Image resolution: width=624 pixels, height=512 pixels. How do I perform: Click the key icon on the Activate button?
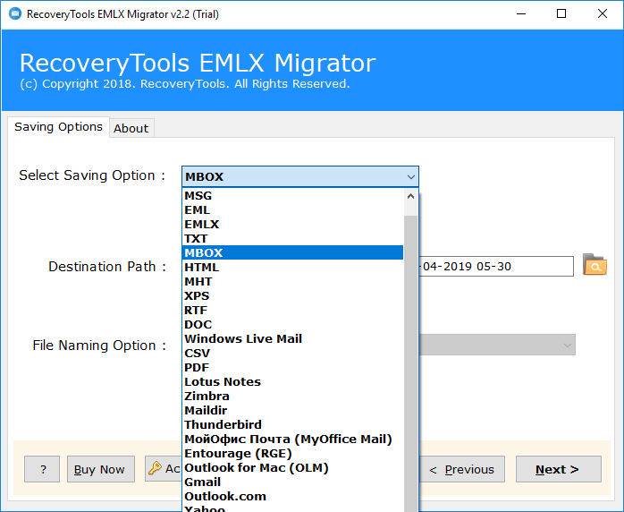pyautogui.click(x=155, y=468)
